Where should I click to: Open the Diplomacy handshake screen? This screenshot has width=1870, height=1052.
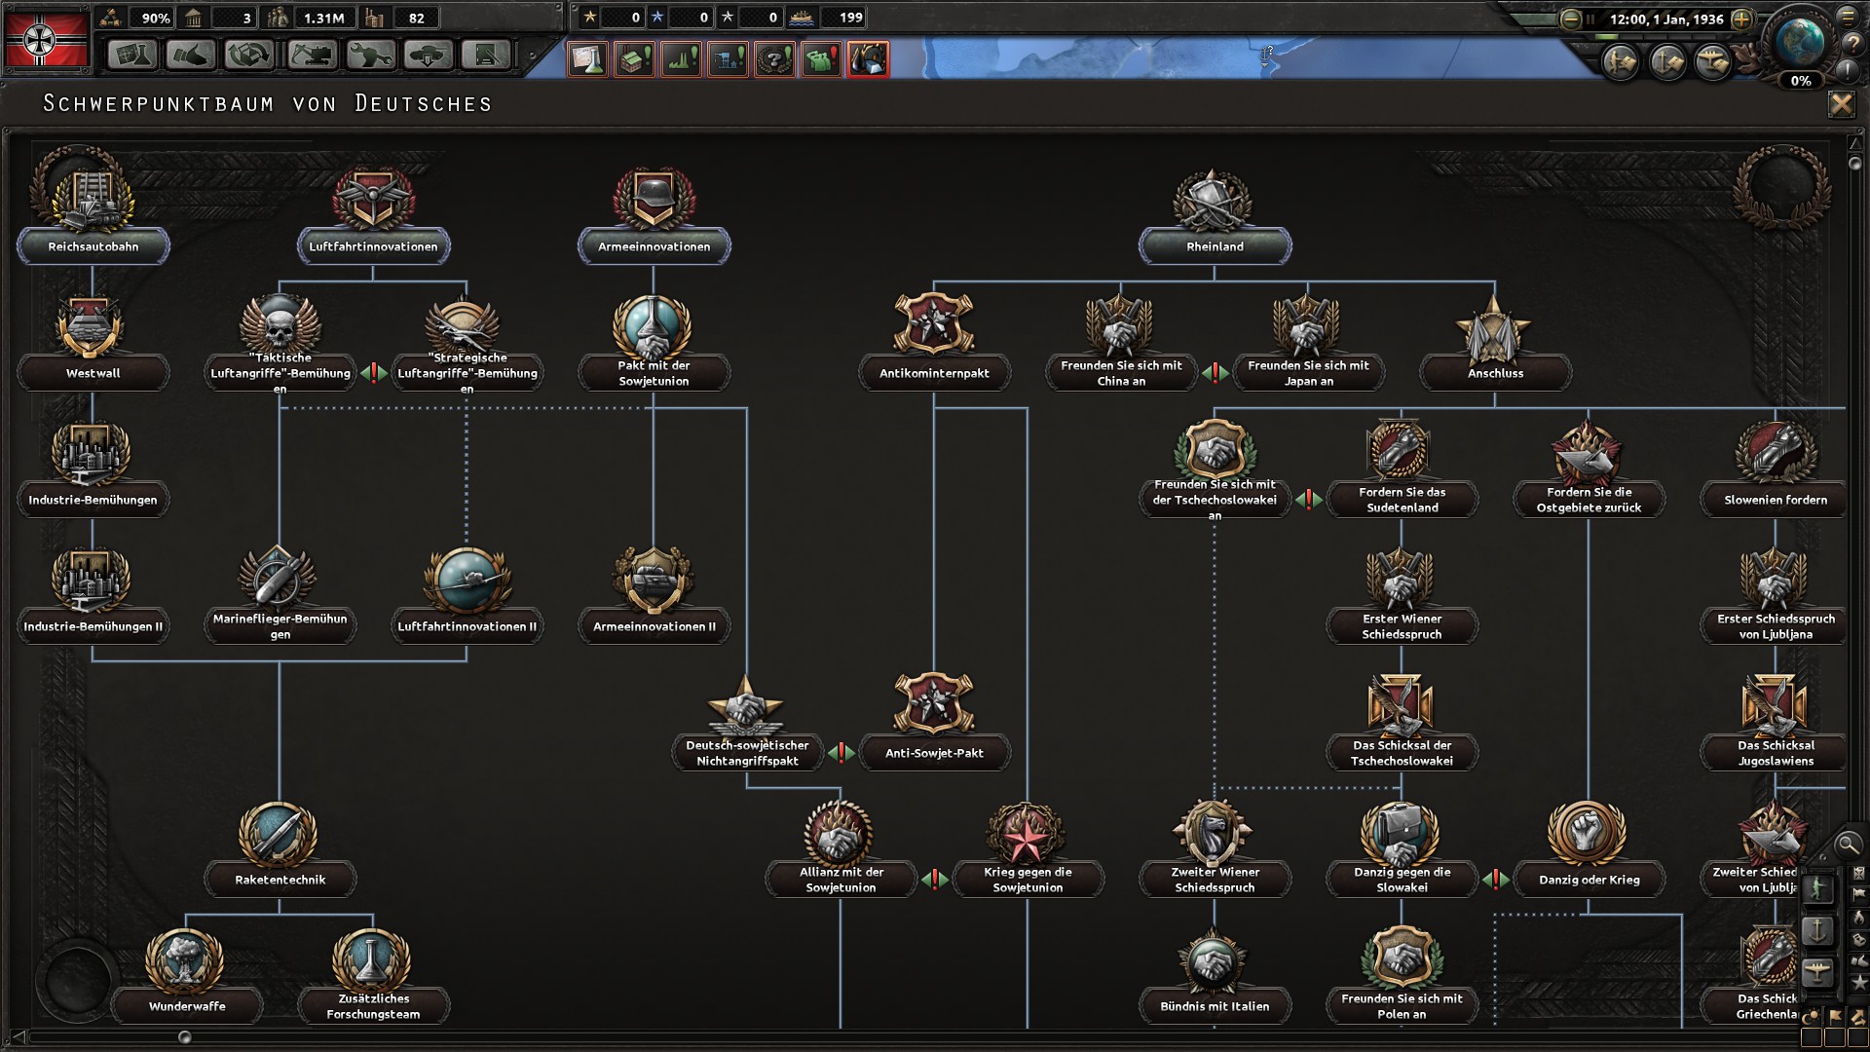[190, 55]
